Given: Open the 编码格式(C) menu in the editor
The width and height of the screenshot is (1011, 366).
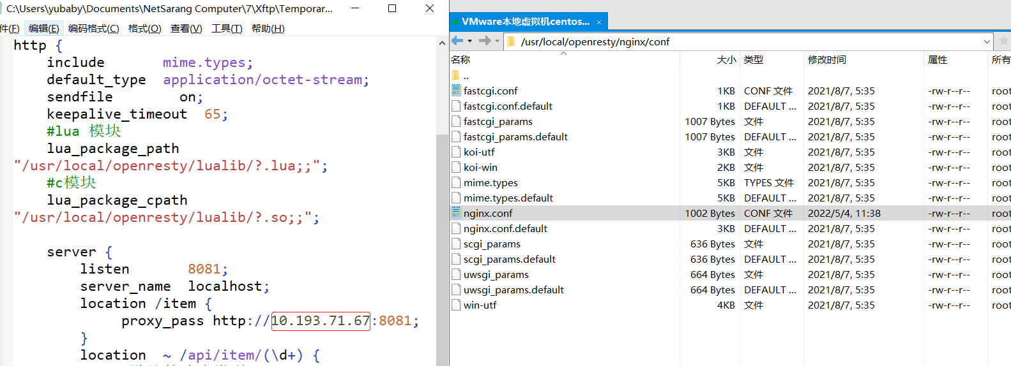Looking at the screenshot, I should coord(94,28).
